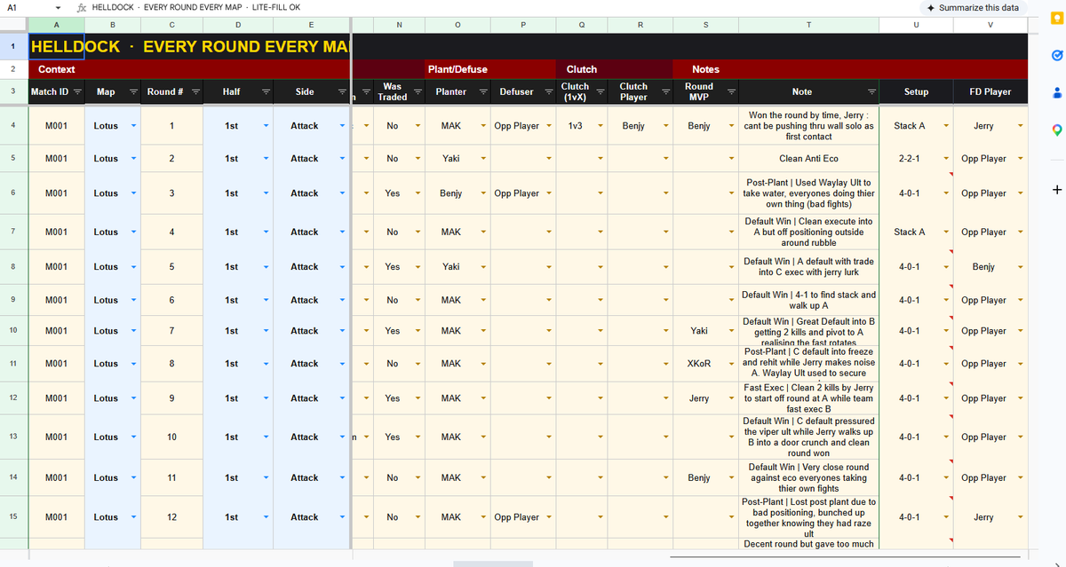Open the filter icon on Clutch (1vX) header
Screen dimensions: 1066x567
(601, 91)
